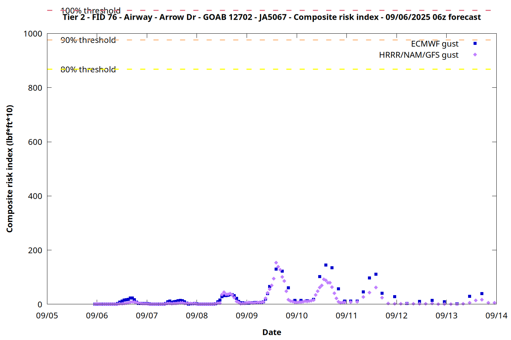This screenshot has width=511, height=340.
Task: Click the x-axis date label 09/09
Action: pyautogui.click(x=247, y=316)
